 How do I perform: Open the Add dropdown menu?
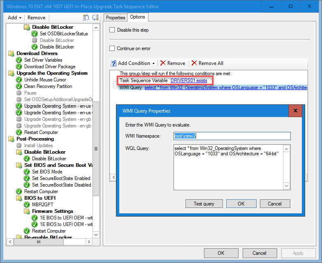(x=14, y=18)
